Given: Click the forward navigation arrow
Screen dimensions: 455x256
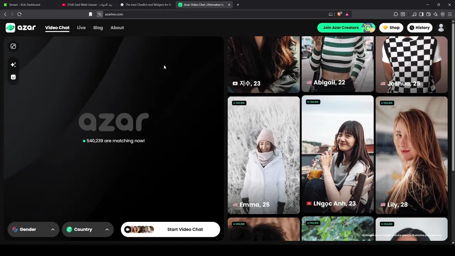Looking at the screenshot, I should pyautogui.click(x=12, y=14).
